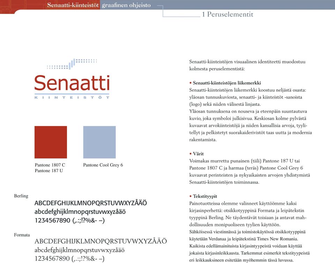Viewport: 335px width, 263px height.
Task: Click the line 'kolmesta peruselementistä:'
Action: (x=217, y=69)
